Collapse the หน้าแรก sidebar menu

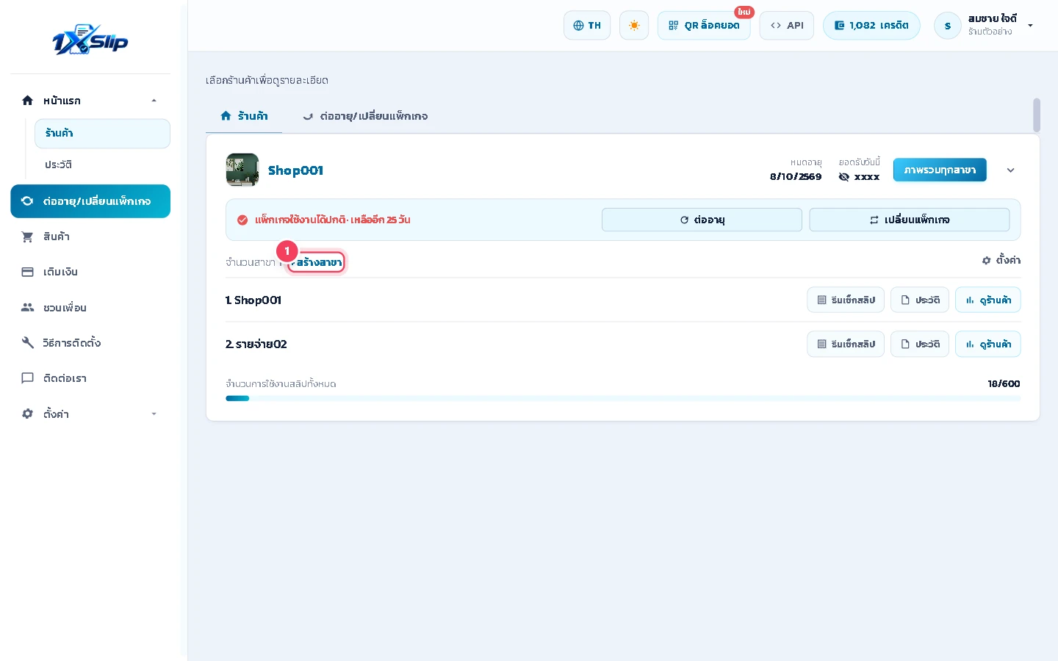tap(90, 101)
